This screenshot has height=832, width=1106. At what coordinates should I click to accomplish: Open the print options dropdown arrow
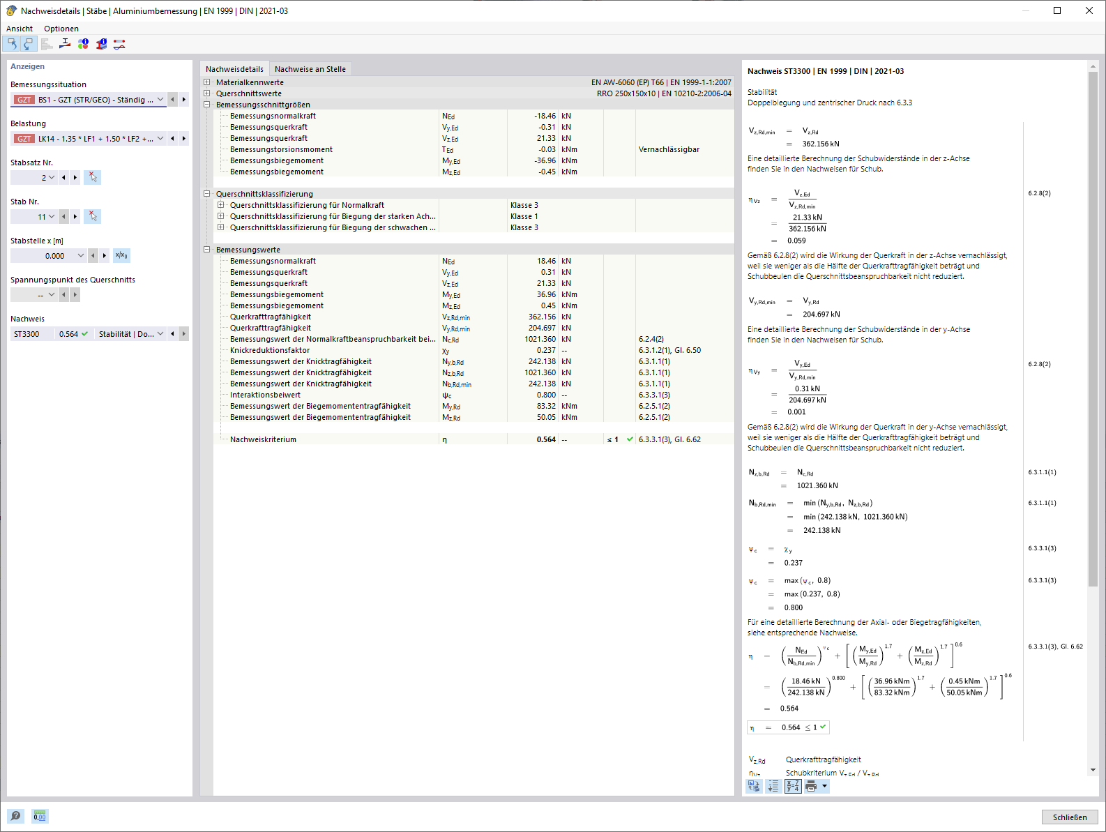[x=824, y=786]
